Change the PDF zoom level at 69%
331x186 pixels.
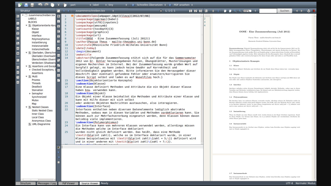click(247, 11)
